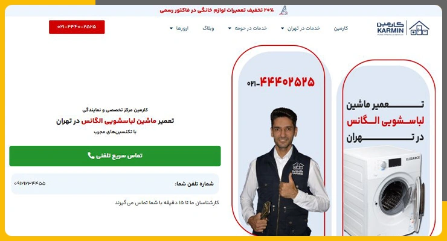Click the شماره تلفن شما label
Viewport: 447px width, 241px height.
tap(195, 184)
